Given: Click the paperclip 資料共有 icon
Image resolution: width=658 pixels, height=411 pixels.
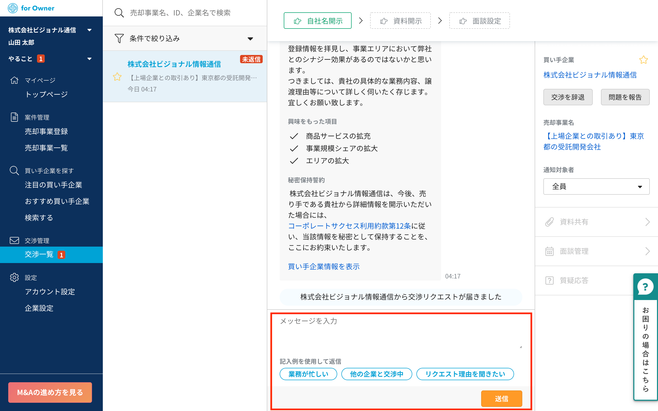Looking at the screenshot, I should (549, 222).
